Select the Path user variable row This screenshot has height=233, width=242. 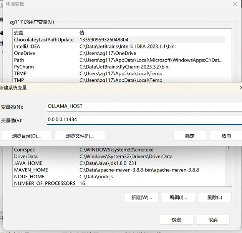click(x=19, y=60)
